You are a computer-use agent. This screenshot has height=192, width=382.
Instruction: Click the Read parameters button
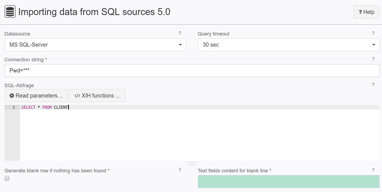pos(36,96)
